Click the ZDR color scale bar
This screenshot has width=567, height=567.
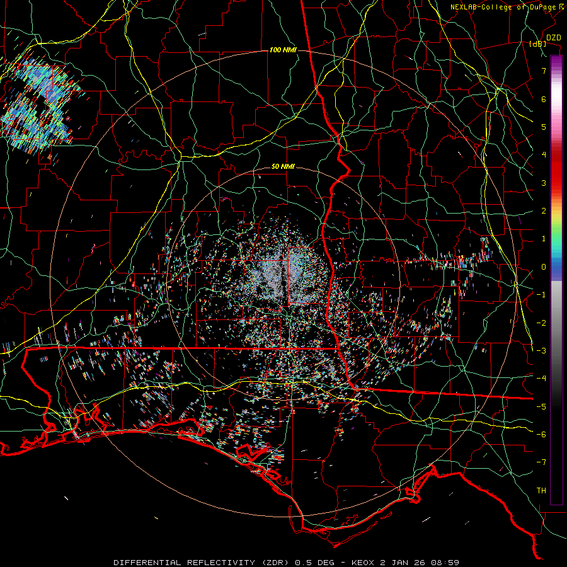click(x=556, y=280)
